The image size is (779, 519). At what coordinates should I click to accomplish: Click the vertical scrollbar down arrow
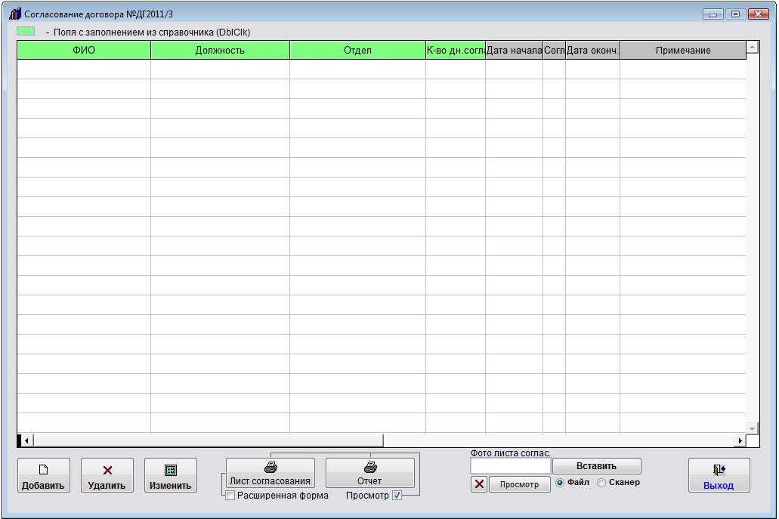point(752,428)
